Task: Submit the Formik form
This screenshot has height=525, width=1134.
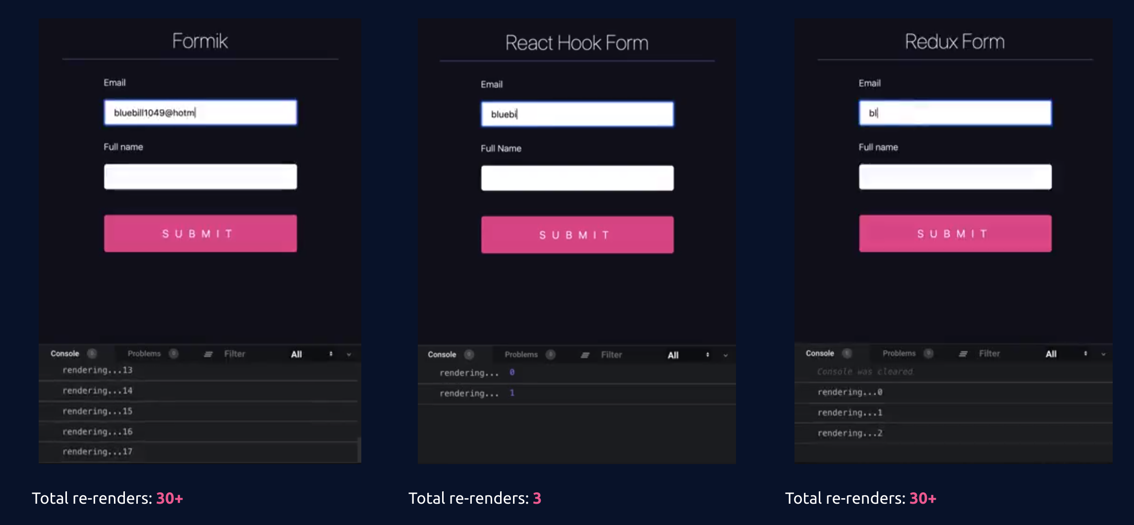Action: [200, 233]
